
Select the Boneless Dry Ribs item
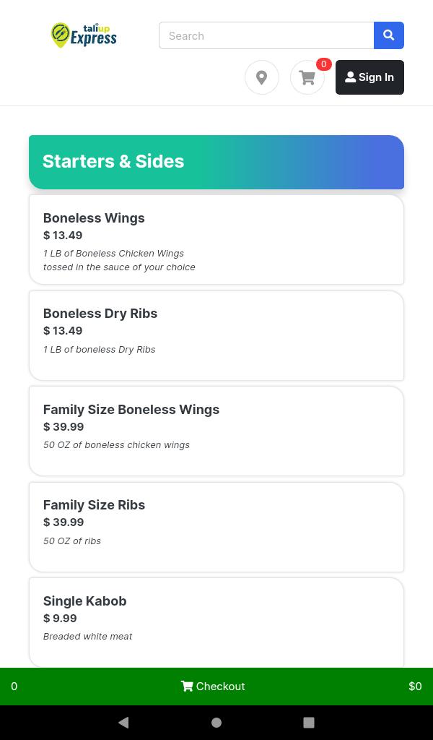click(x=216, y=335)
